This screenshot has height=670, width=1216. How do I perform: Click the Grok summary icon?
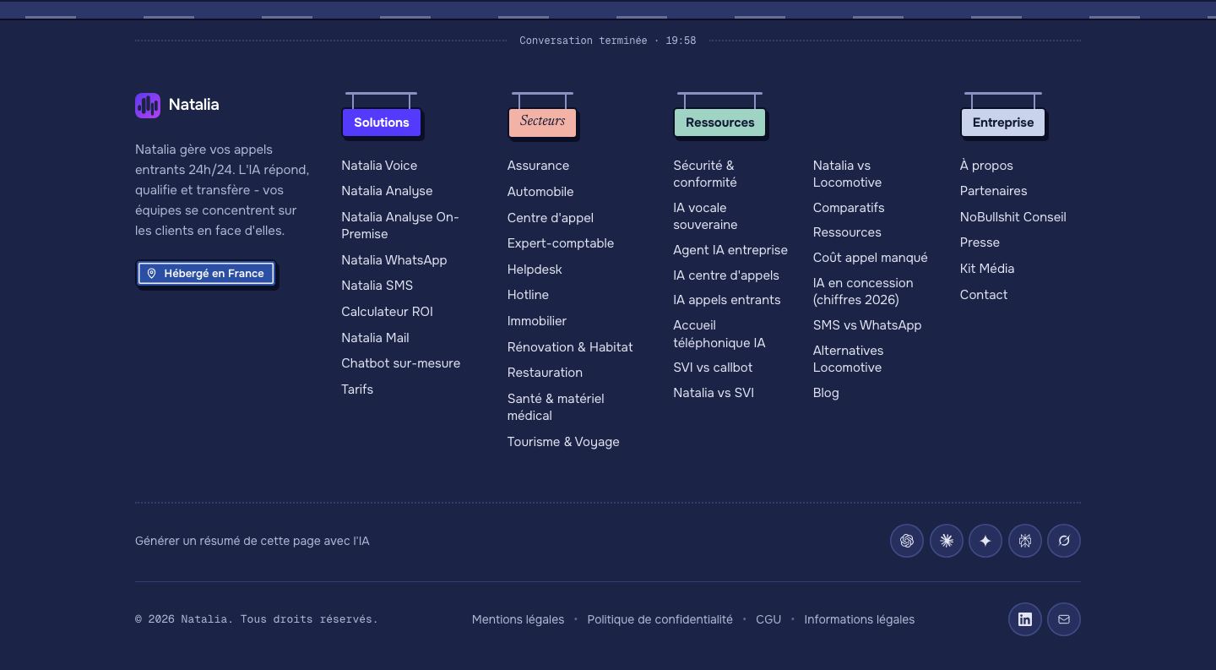click(1064, 541)
